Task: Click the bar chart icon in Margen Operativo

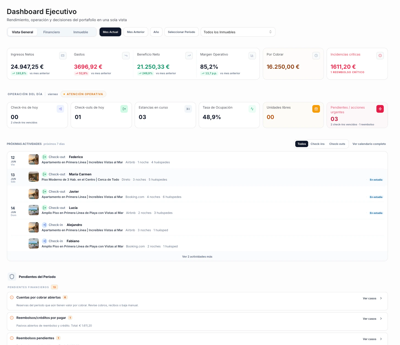Action: (x=252, y=56)
